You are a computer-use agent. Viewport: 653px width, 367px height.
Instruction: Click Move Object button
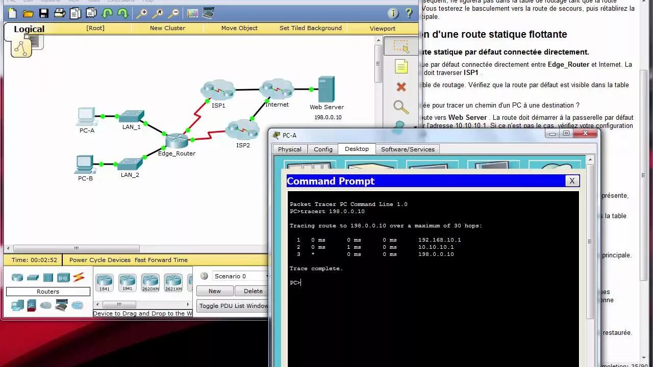(239, 28)
